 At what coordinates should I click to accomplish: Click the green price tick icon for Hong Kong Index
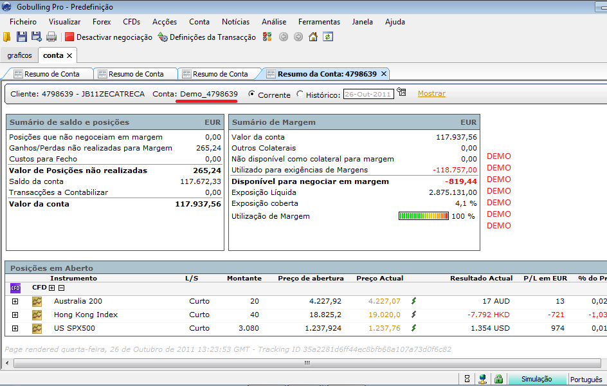pos(414,315)
